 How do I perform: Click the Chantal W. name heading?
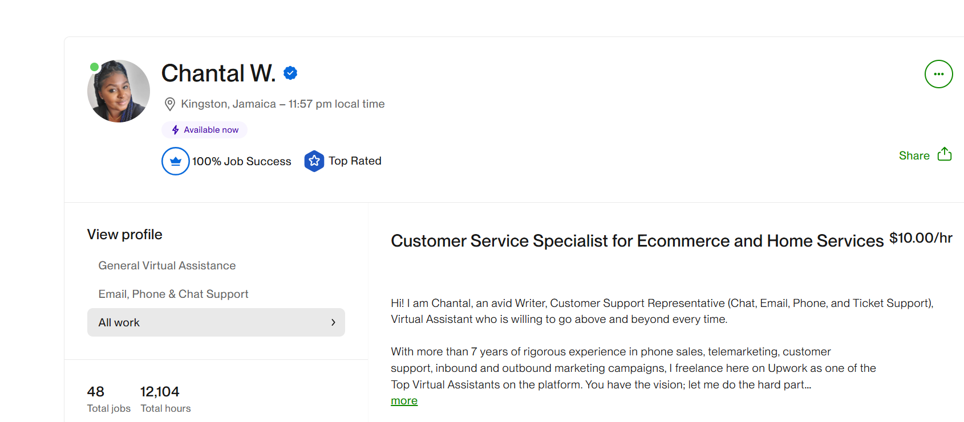[x=218, y=73]
